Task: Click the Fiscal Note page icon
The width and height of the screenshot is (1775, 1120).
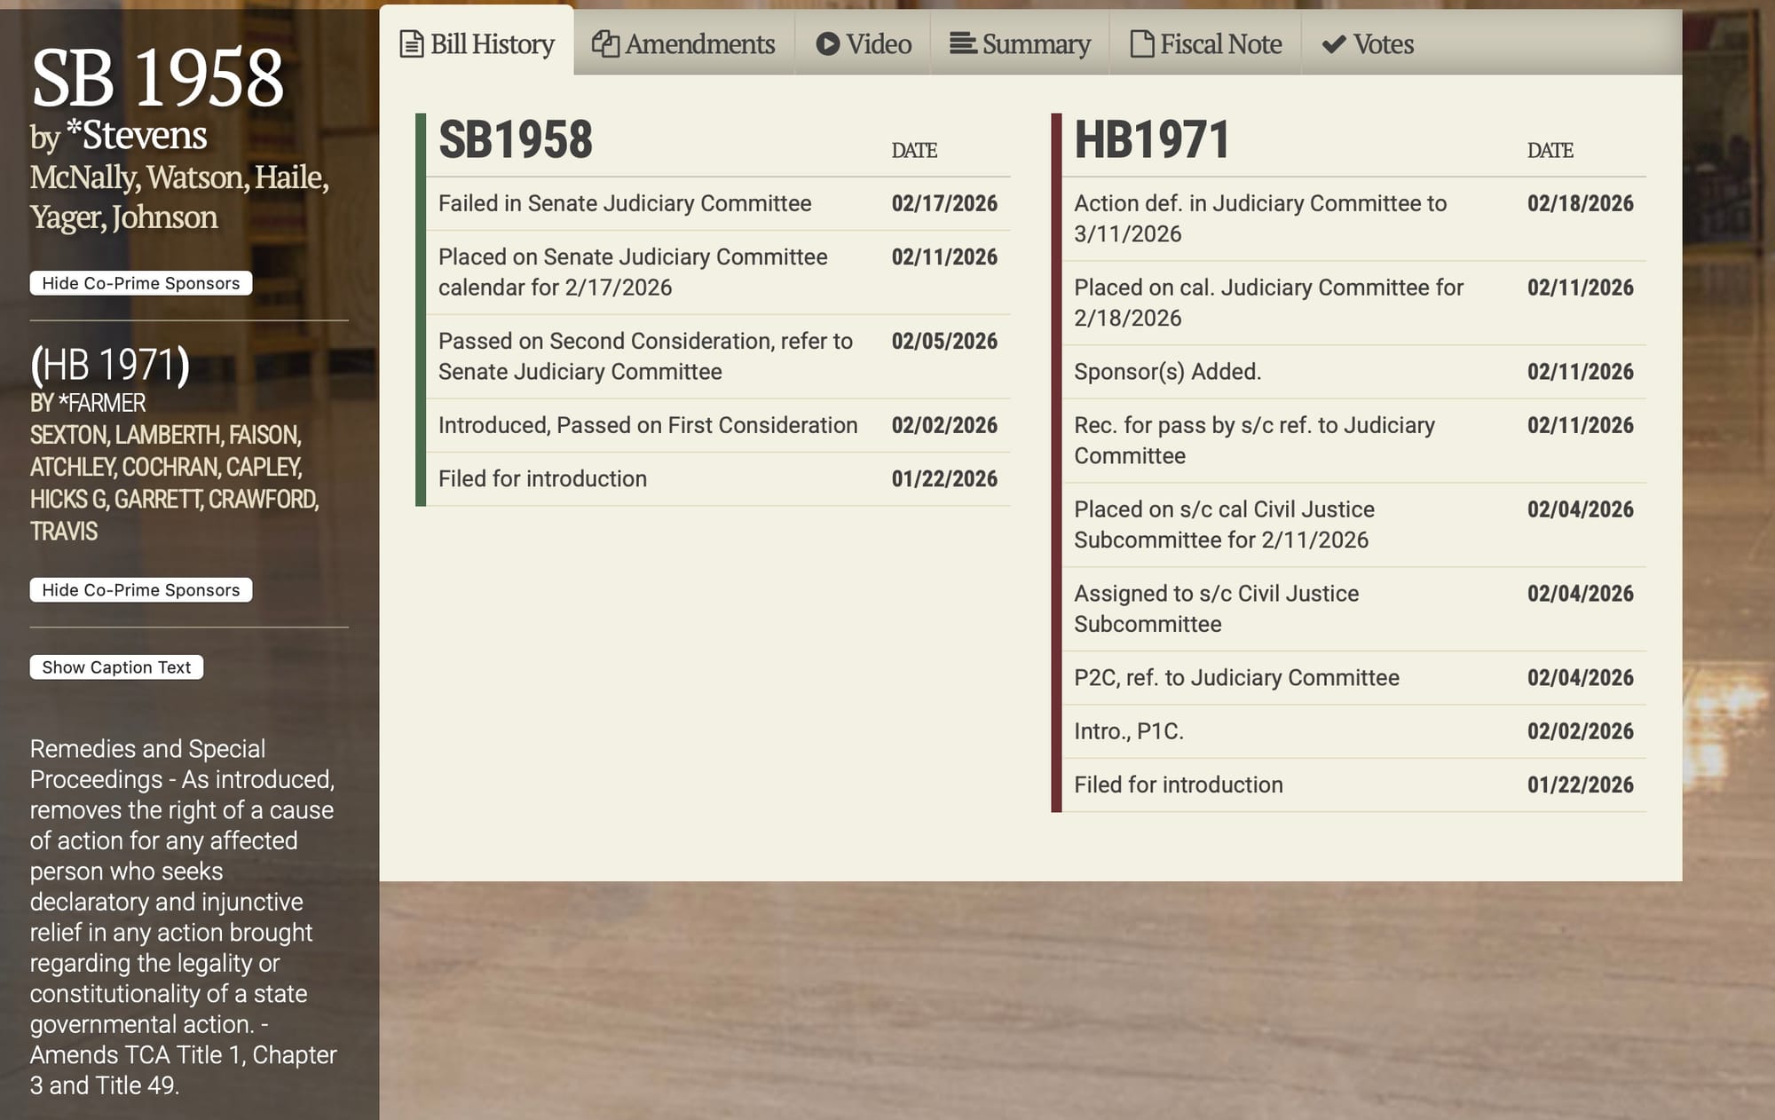Action: (1141, 43)
